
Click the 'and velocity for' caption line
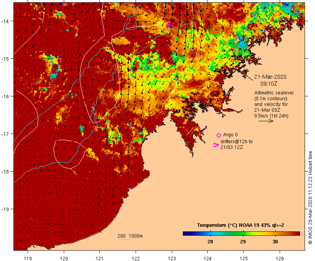coord(271,104)
